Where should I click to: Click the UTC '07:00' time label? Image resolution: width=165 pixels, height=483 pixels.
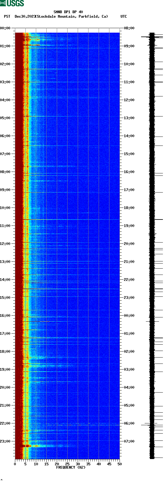pyautogui.click(x=129, y=441)
